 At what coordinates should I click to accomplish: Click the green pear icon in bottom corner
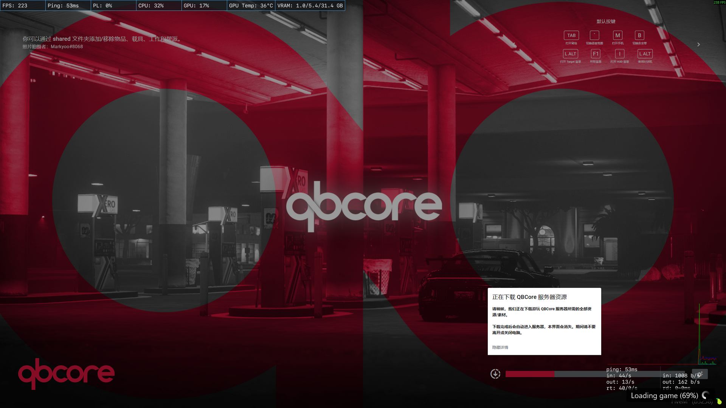click(x=719, y=401)
